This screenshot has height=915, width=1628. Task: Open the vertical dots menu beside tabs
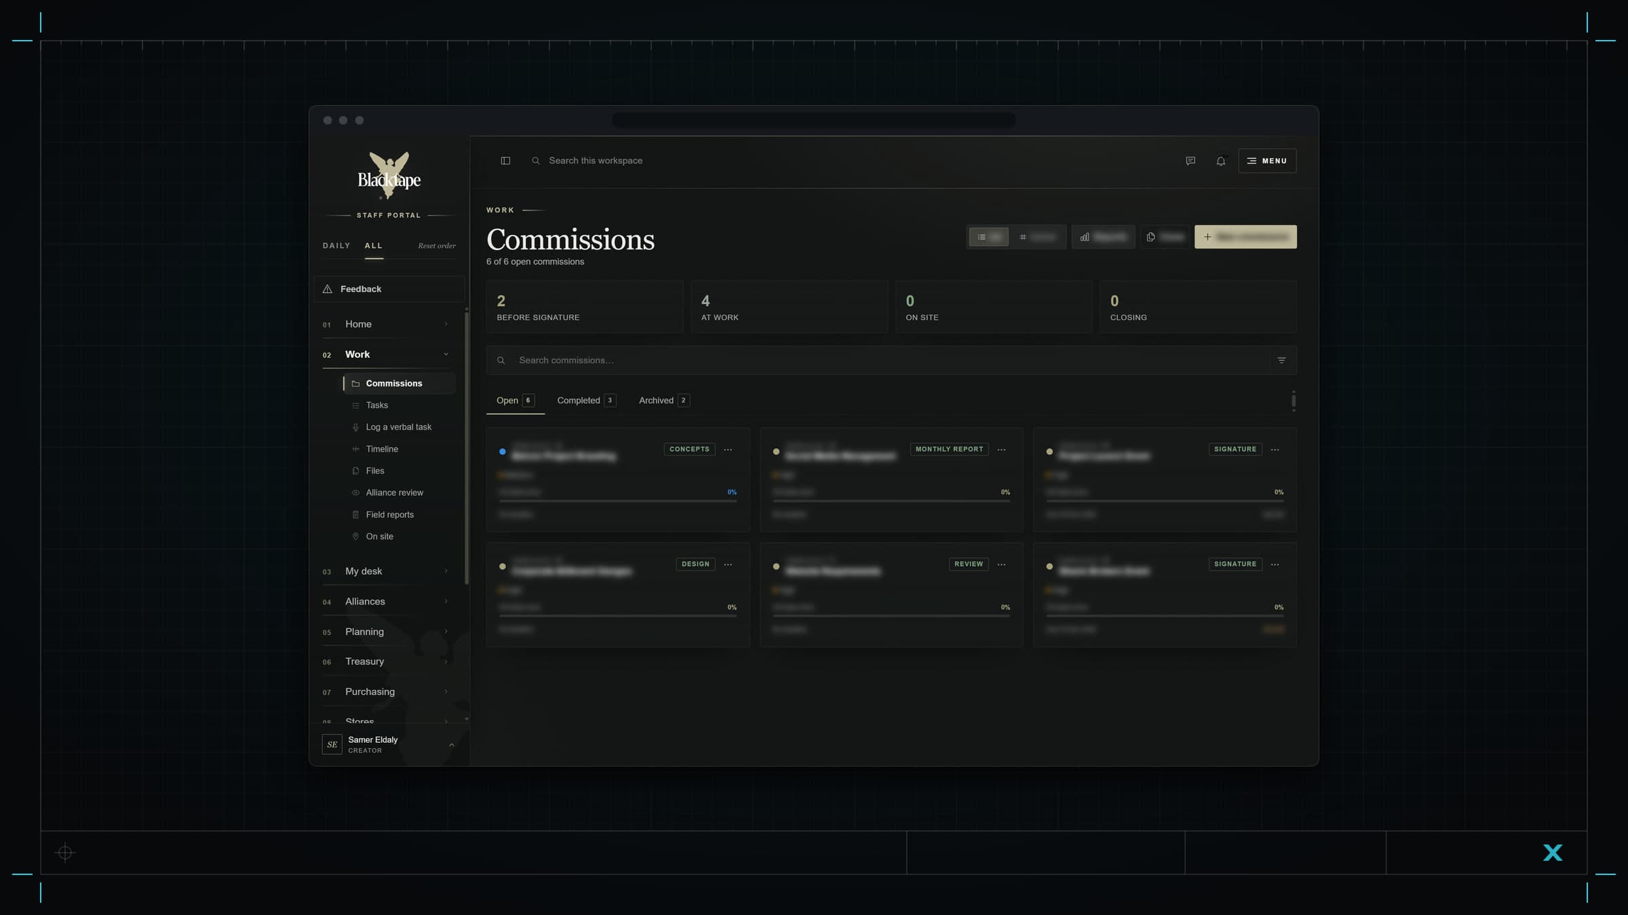coord(1294,401)
